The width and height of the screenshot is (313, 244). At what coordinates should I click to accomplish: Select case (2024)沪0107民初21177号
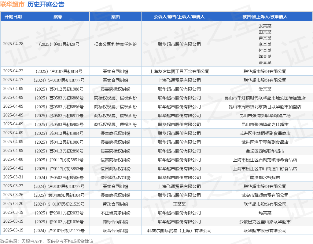59,231
